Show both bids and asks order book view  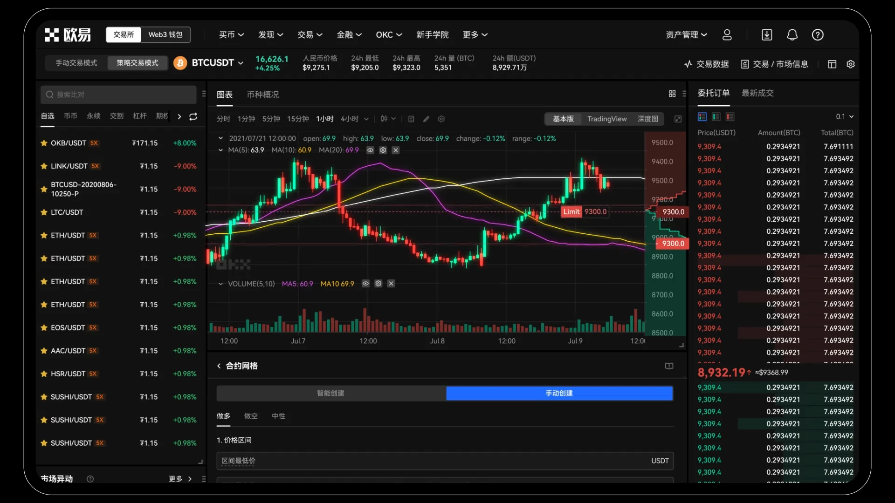[x=702, y=116]
